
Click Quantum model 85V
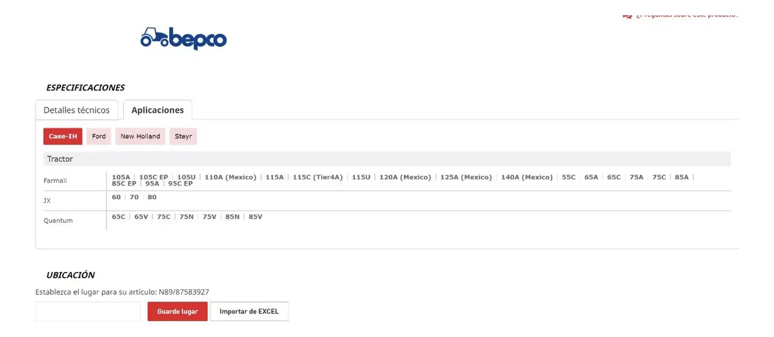[x=255, y=217]
